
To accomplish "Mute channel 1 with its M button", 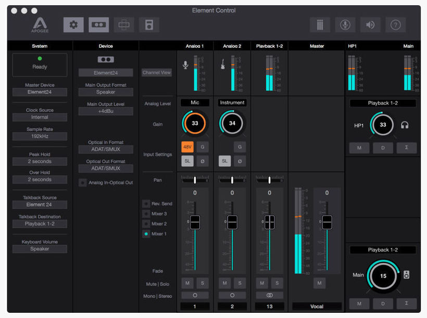I will 187,283.
